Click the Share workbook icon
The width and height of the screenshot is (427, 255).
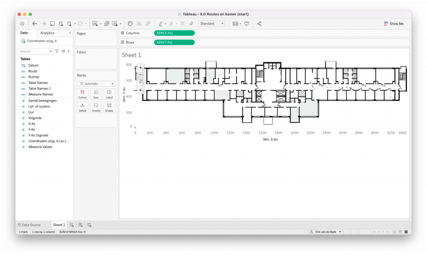pos(259,24)
